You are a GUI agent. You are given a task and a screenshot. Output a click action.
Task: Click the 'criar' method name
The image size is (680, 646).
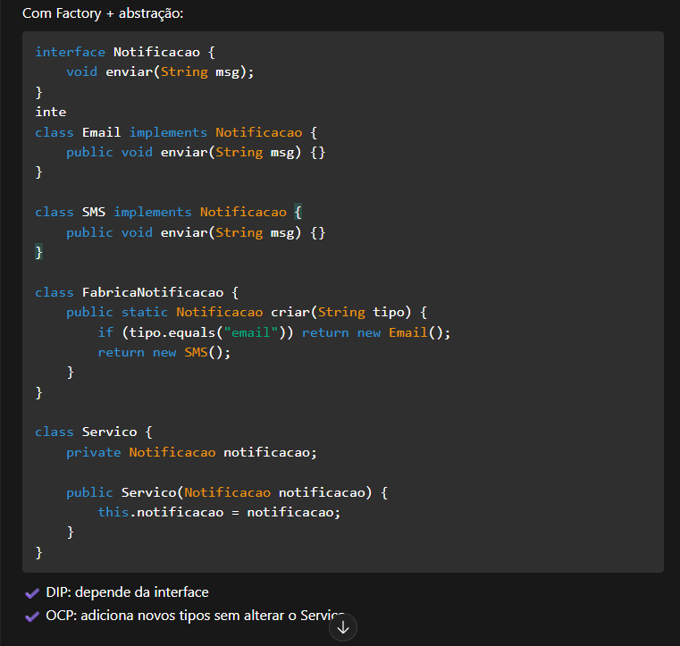290,312
